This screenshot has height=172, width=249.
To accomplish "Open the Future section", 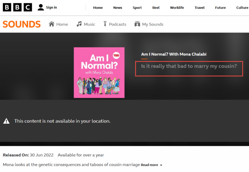I will [x=220, y=8].
